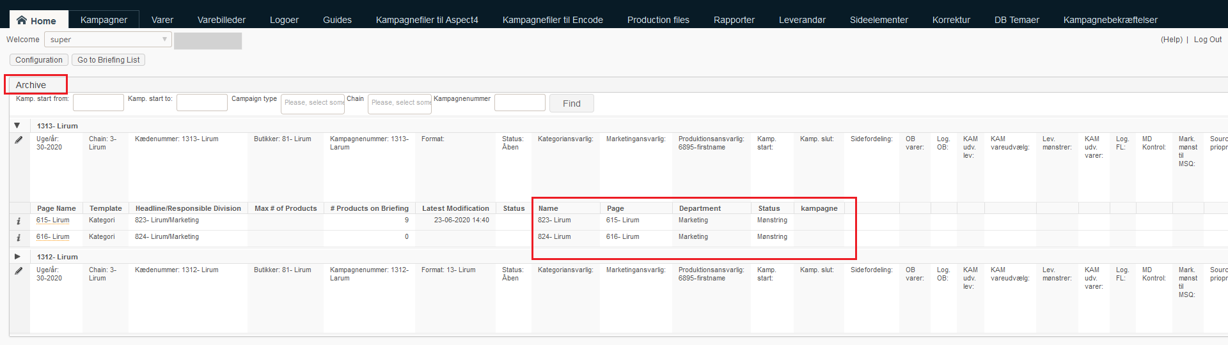Focus the Kamp. start from input
The width and height of the screenshot is (1228, 345).
click(x=98, y=102)
